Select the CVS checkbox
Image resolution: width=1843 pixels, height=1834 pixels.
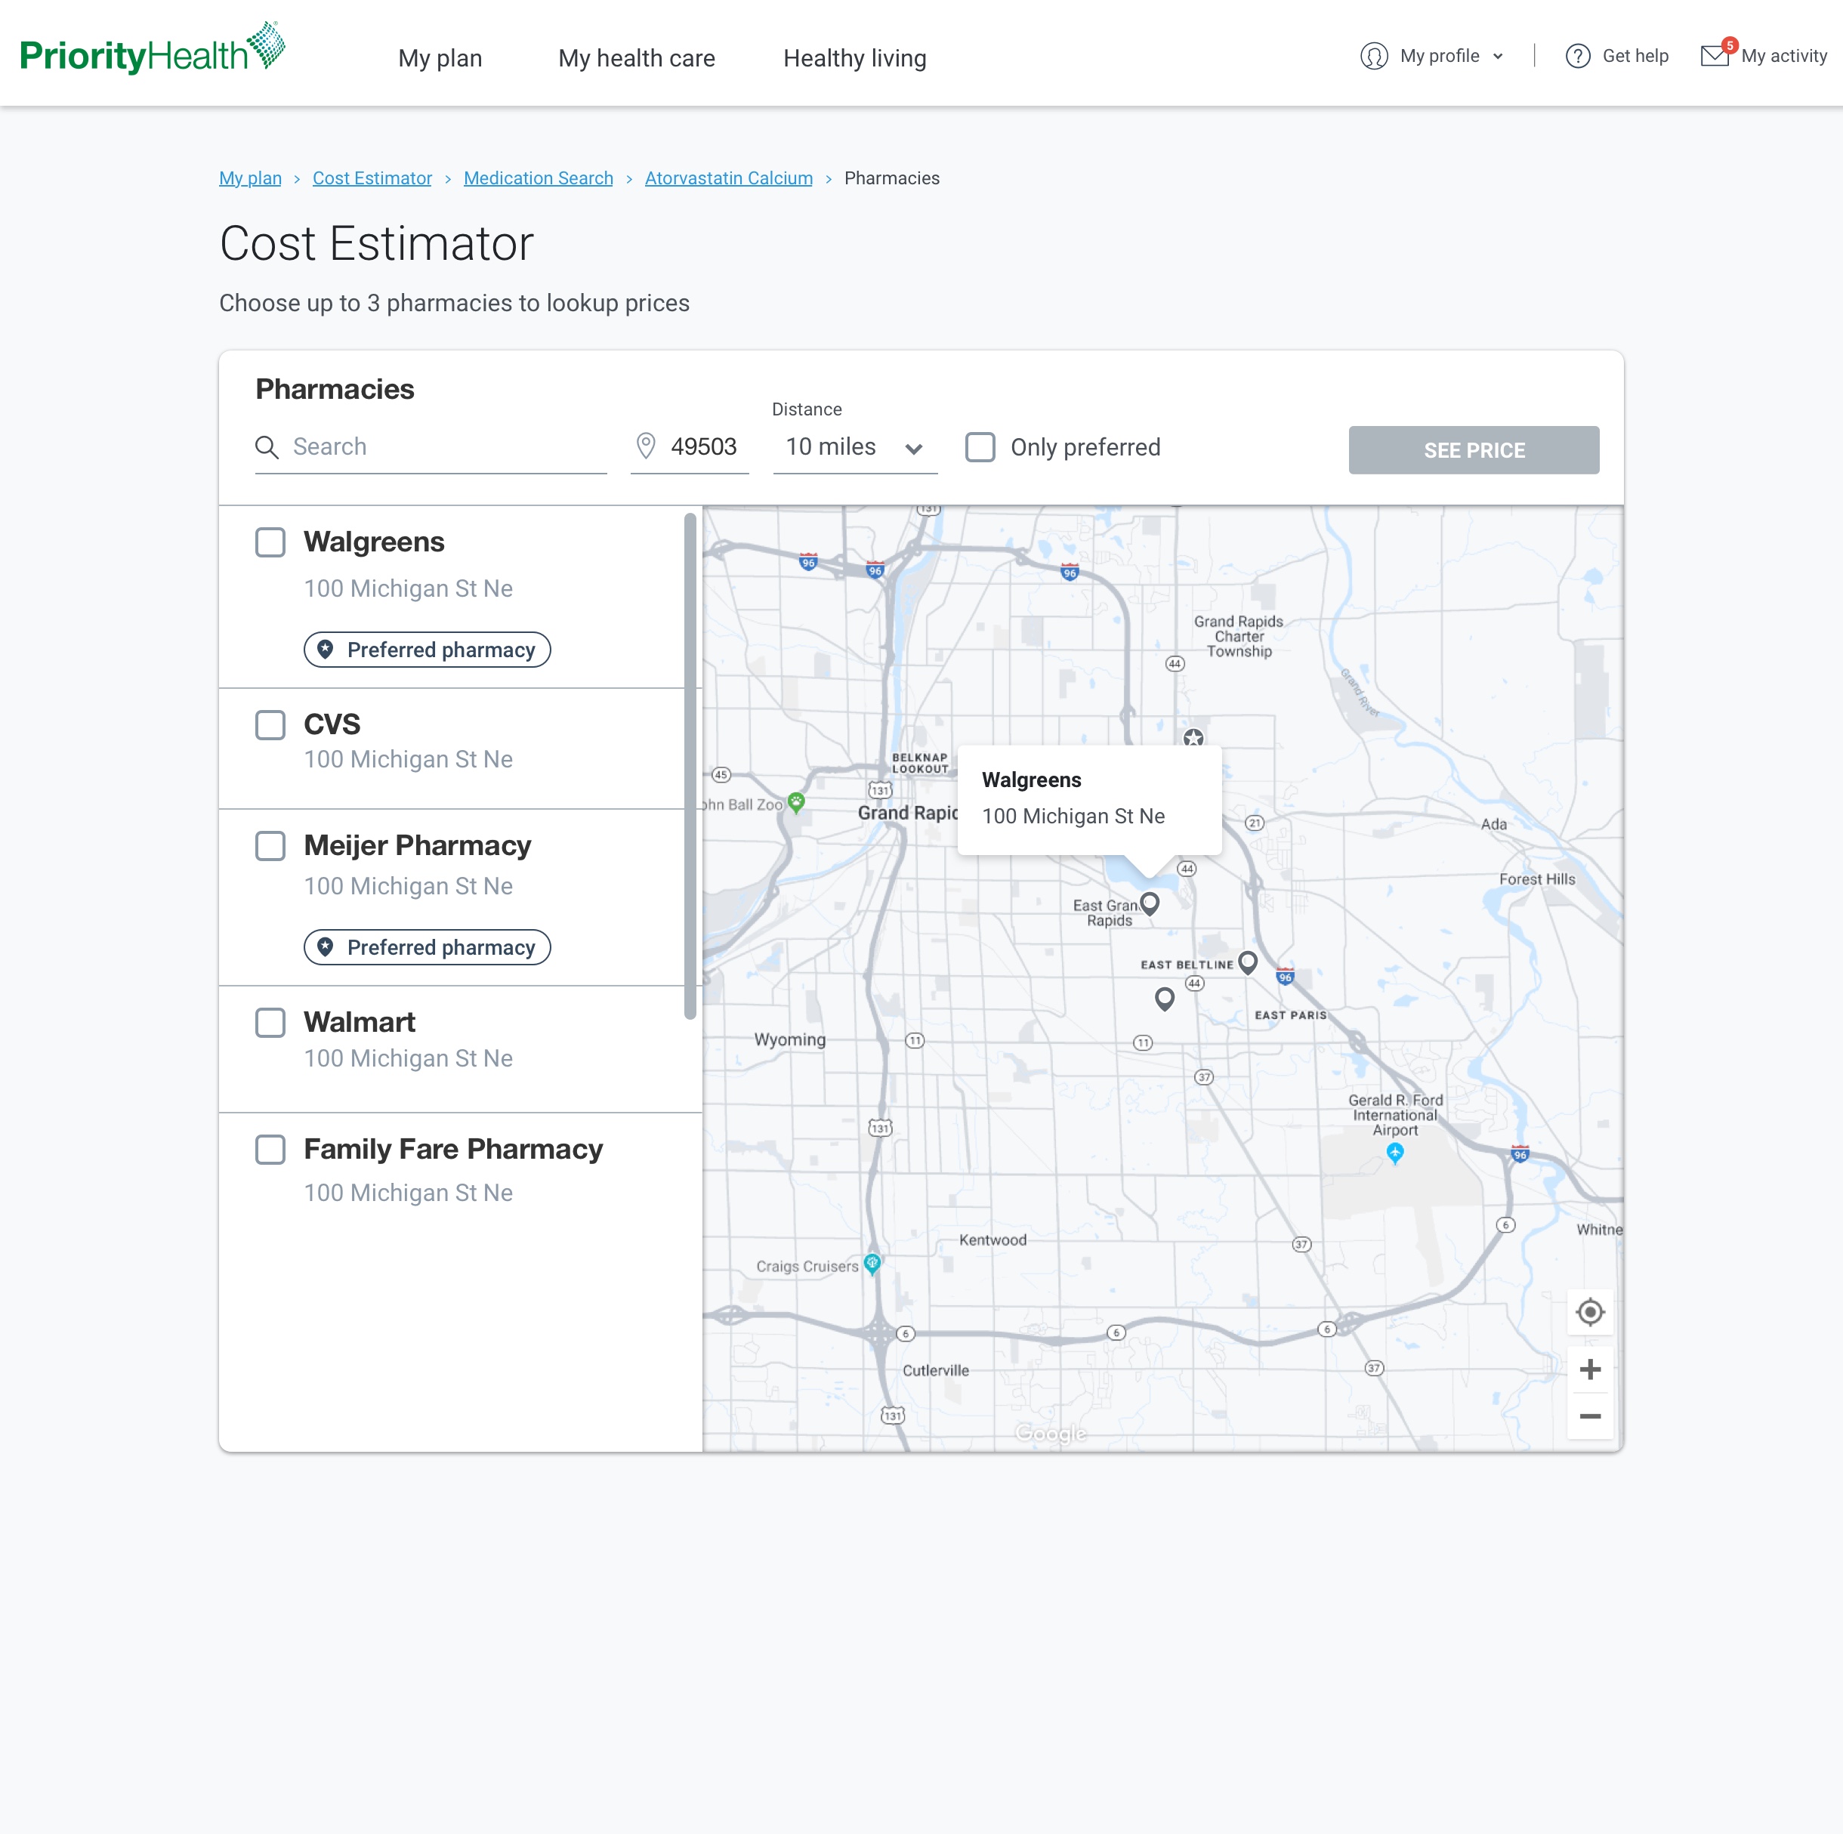[x=270, y=724]
